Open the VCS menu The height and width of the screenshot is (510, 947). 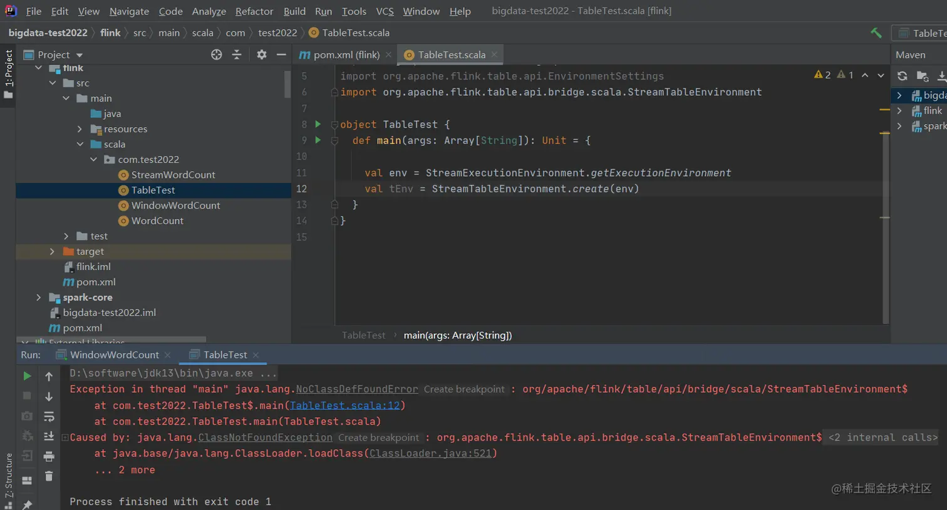[x=385, y=11]
